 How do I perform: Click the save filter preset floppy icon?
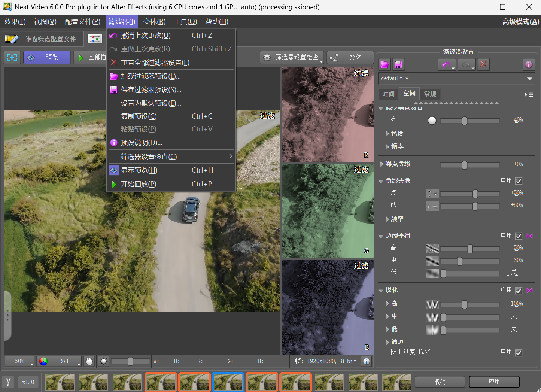tap(398, 64)
